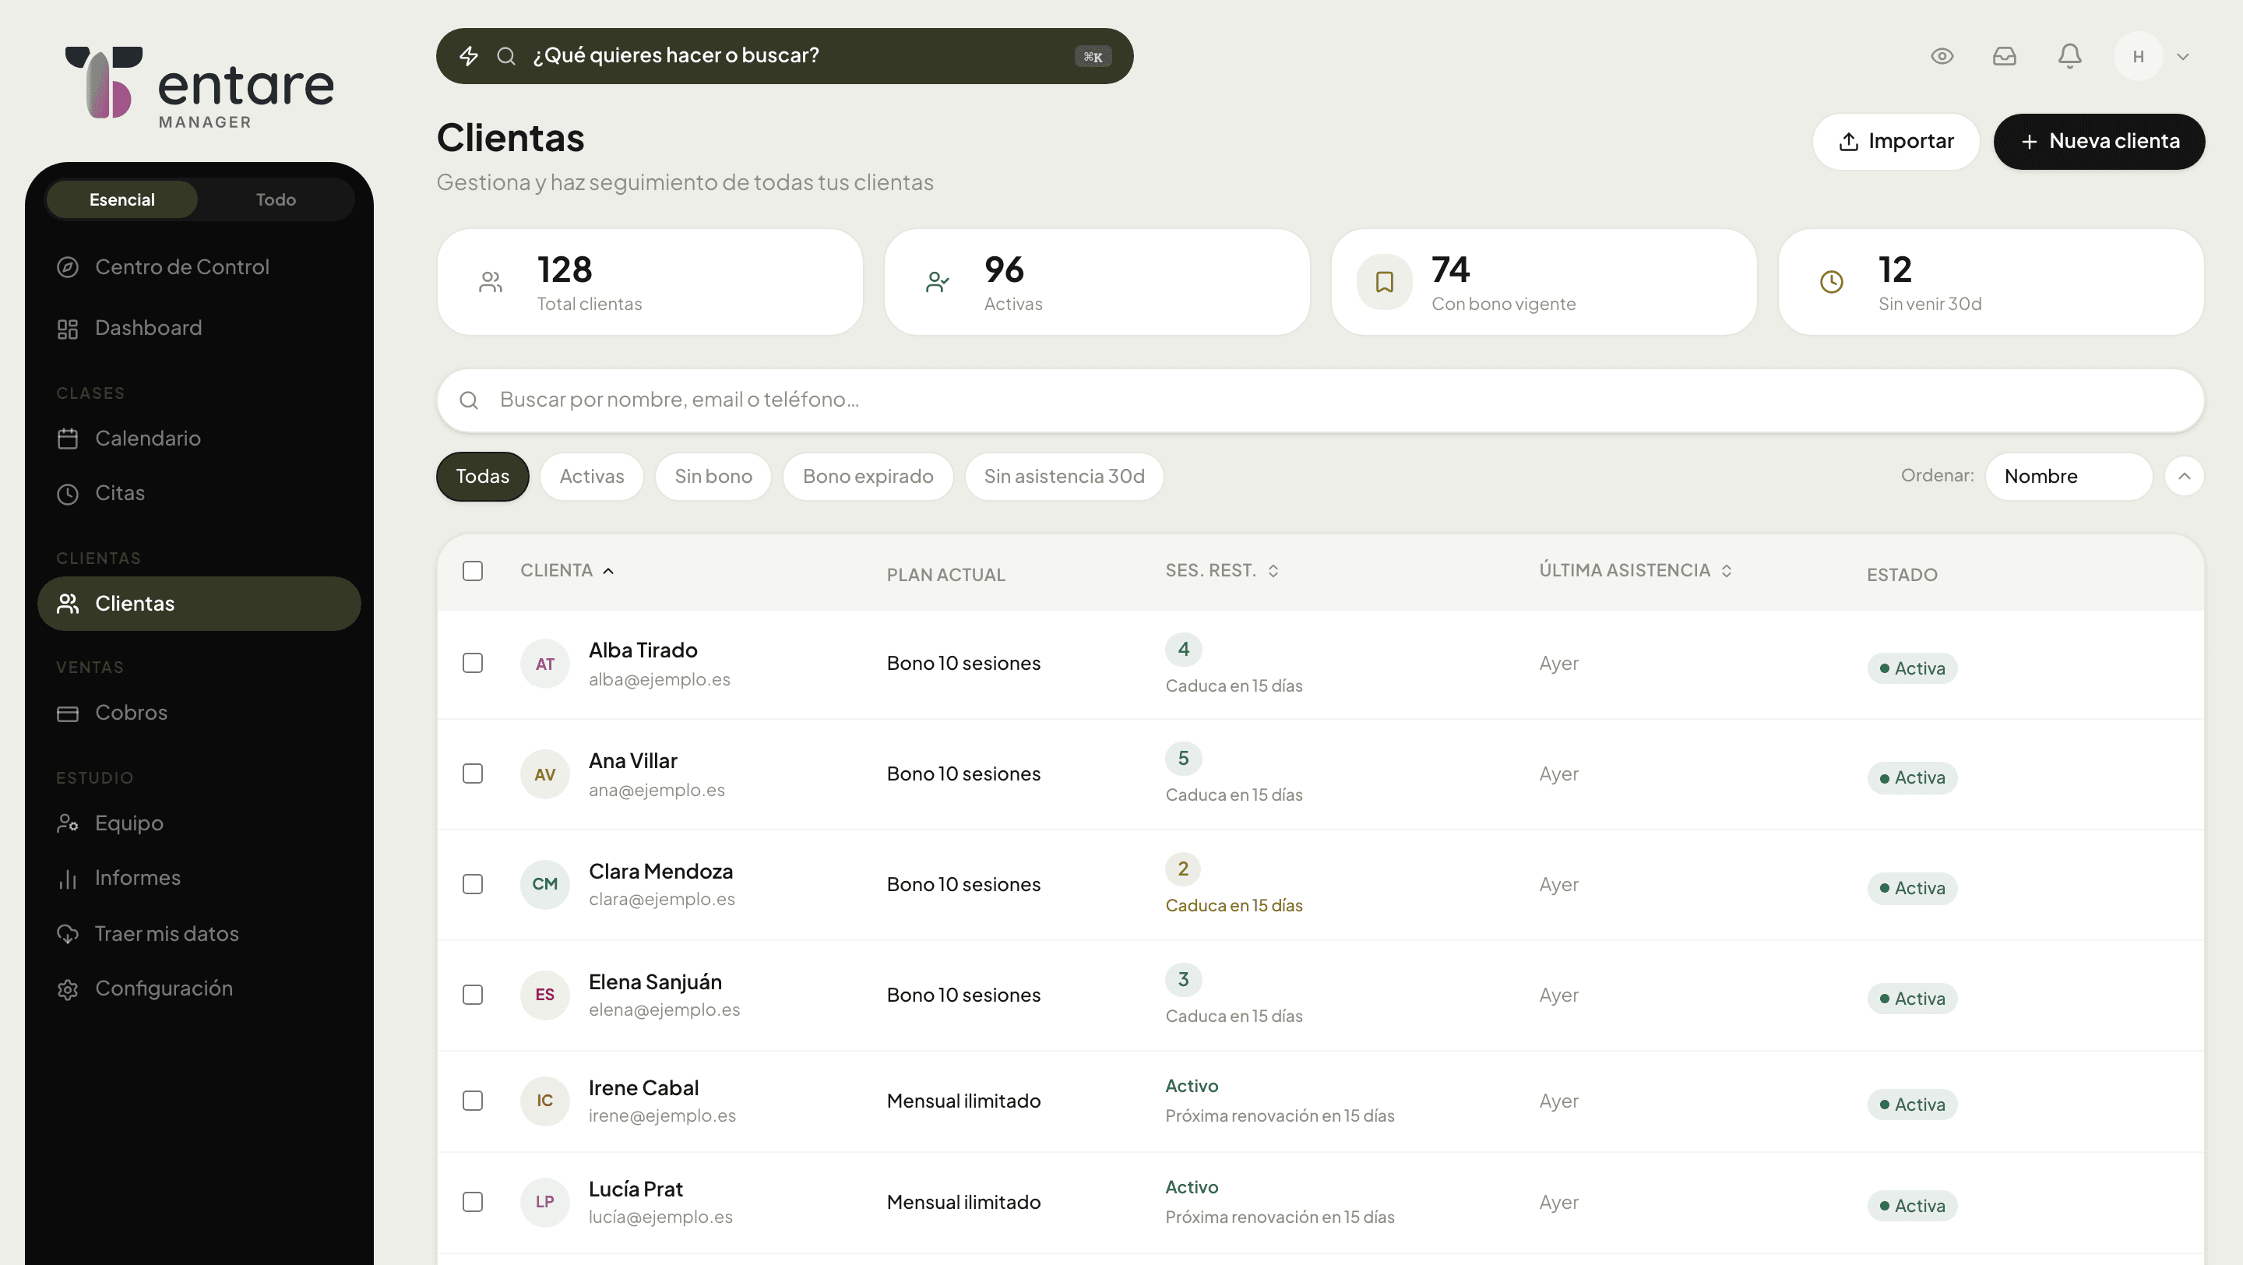Focus the Buscar por nombre search field
The height and width of the screenshot is (1265, 2243).
pos(1320,400)
